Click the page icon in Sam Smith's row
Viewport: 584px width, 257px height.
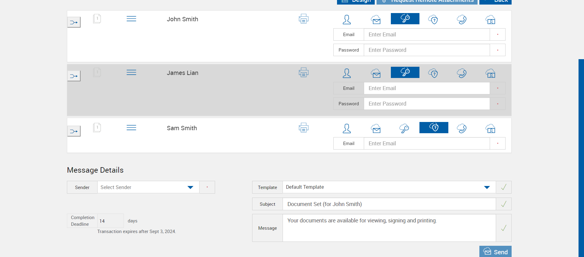[97, 128]
